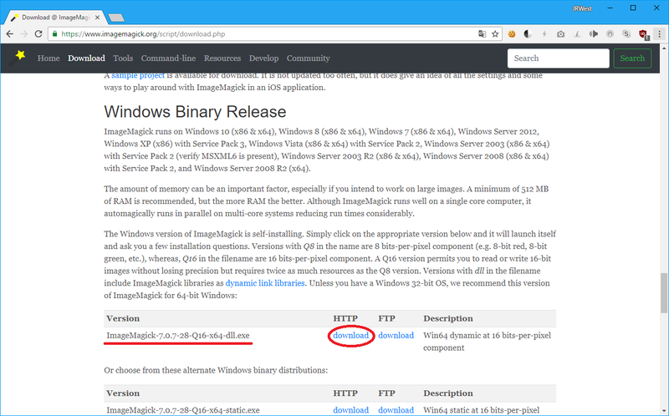Click the lightning bolt extension icon
Screen dimensions: 669x416
tap(544, 34)
